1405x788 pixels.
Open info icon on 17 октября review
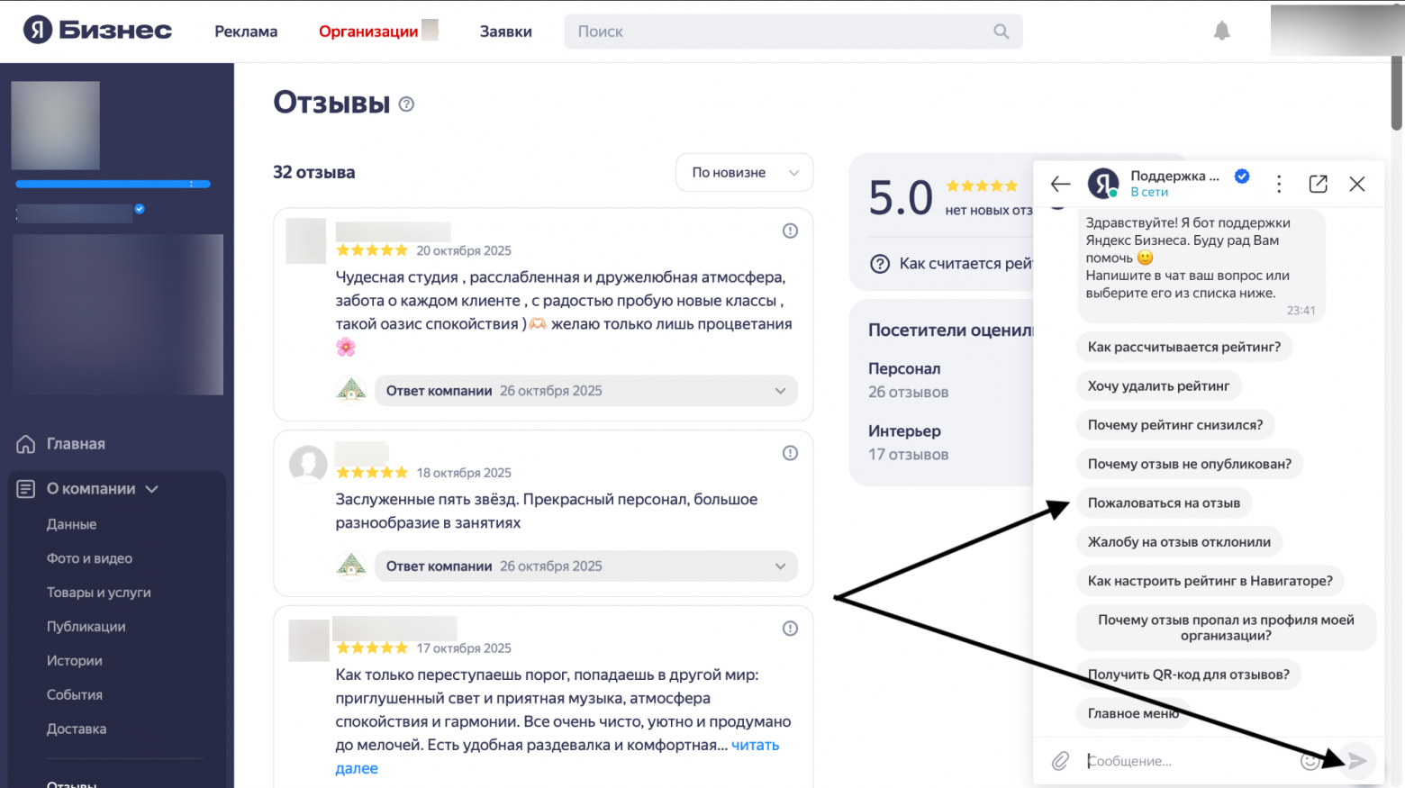(790, 629)
